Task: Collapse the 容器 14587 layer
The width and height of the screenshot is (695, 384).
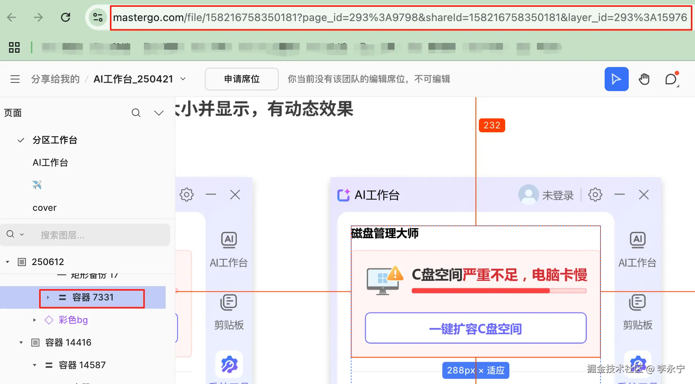Action: [35, 365]
